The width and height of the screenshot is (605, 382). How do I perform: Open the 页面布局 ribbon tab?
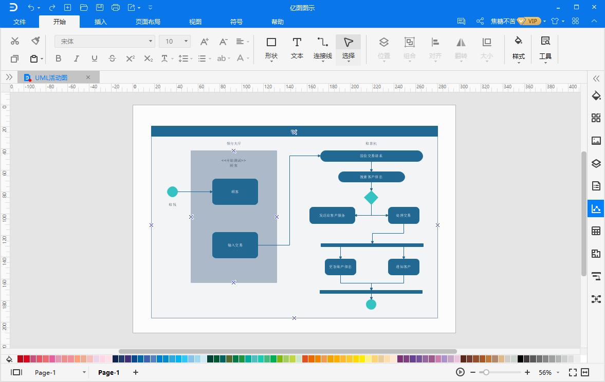coord(148,22)
